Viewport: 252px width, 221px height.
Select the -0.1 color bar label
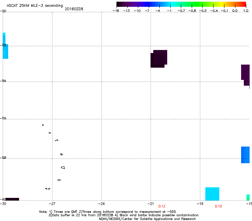224,11
